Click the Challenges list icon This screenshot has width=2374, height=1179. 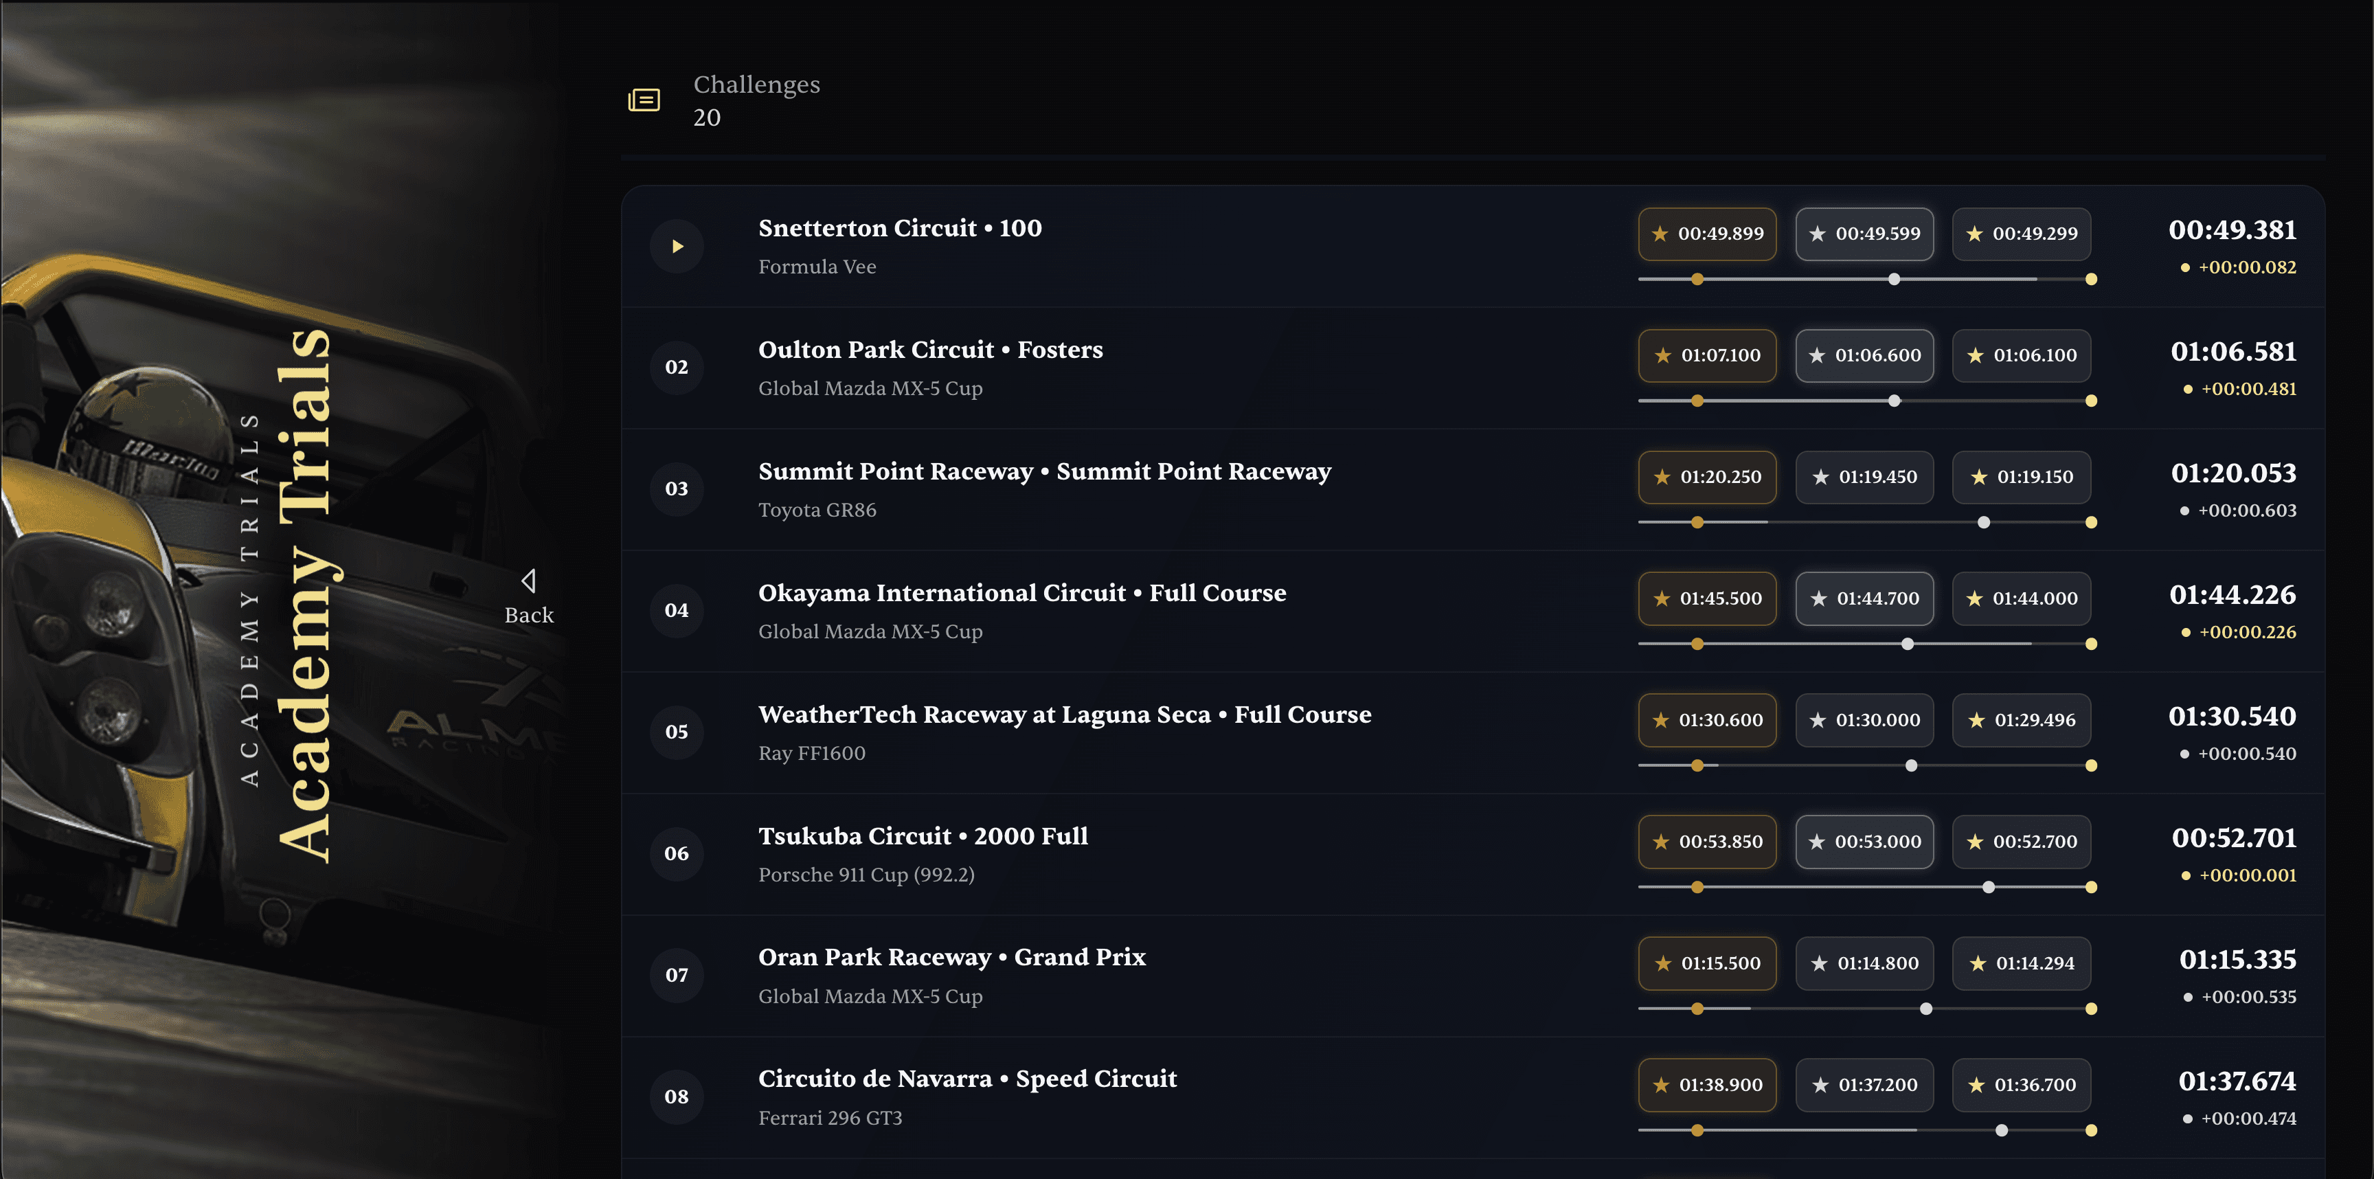coord(643,100)
